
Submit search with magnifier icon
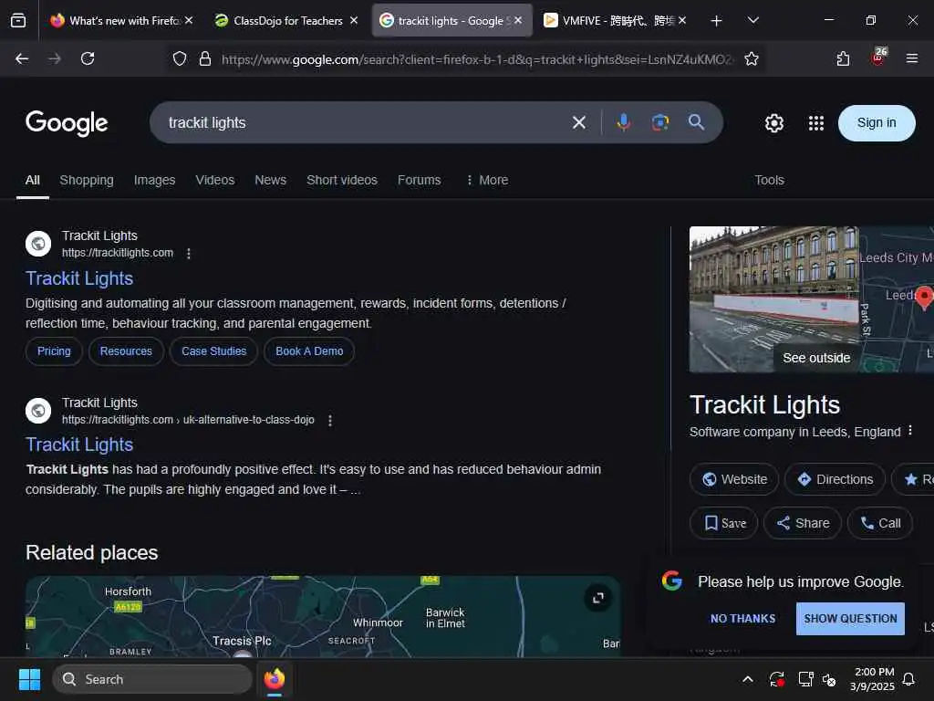(x=696, y=122)
